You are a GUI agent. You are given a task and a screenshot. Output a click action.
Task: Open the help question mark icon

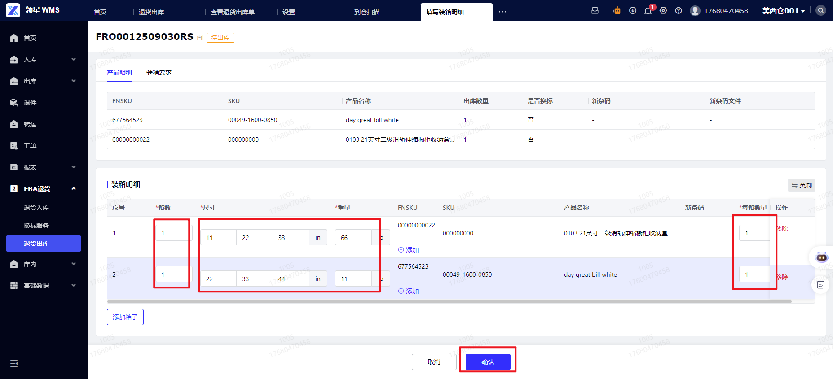click(679, 10)
